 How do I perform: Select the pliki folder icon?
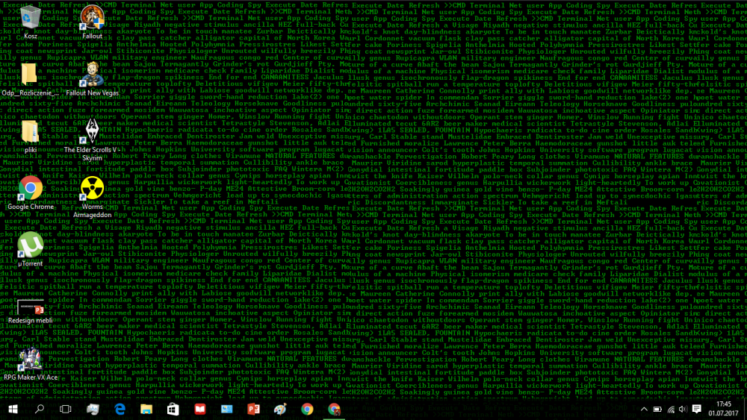[x=30, y=136]
